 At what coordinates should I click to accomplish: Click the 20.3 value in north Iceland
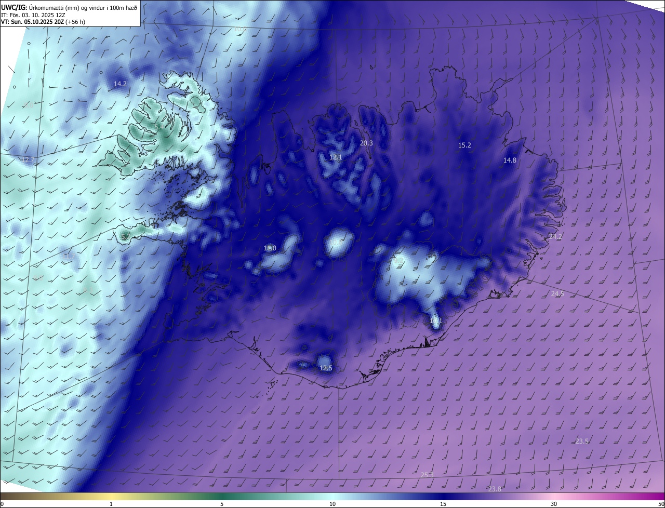click(x=366, y=143)
